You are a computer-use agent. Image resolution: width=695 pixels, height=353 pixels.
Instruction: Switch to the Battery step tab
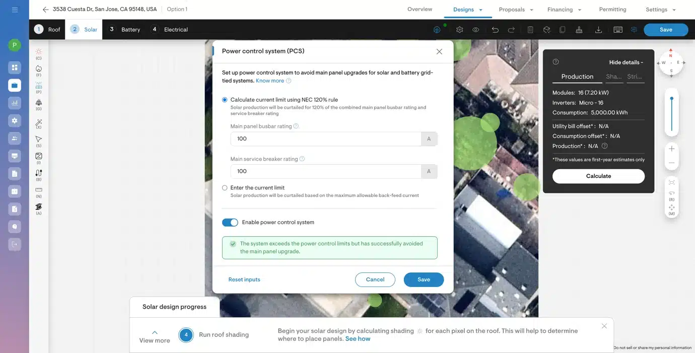click(125, 30)
